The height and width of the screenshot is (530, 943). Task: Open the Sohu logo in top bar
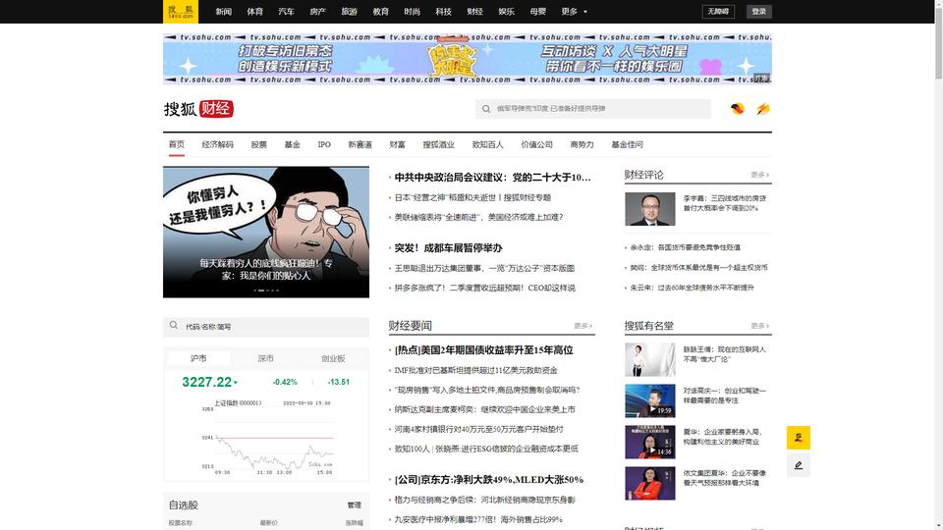pos(181,12)
